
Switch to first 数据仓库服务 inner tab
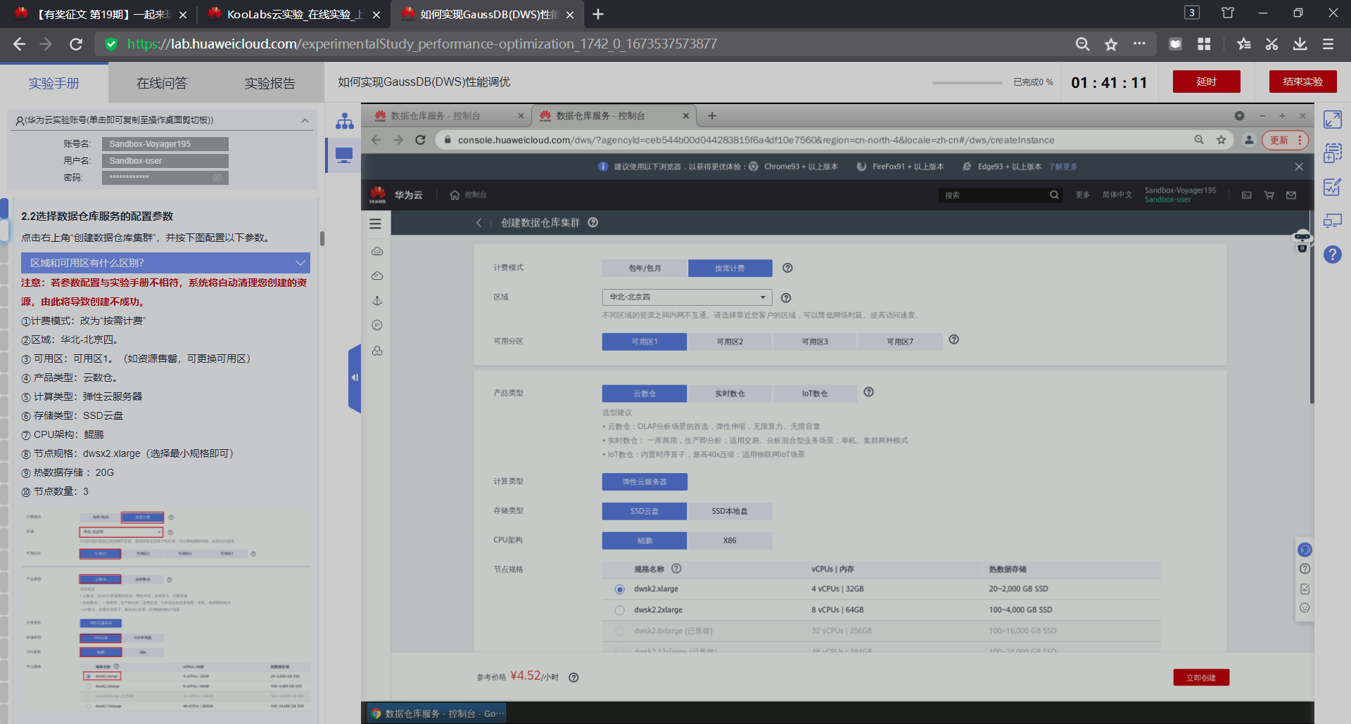(449, 116)
